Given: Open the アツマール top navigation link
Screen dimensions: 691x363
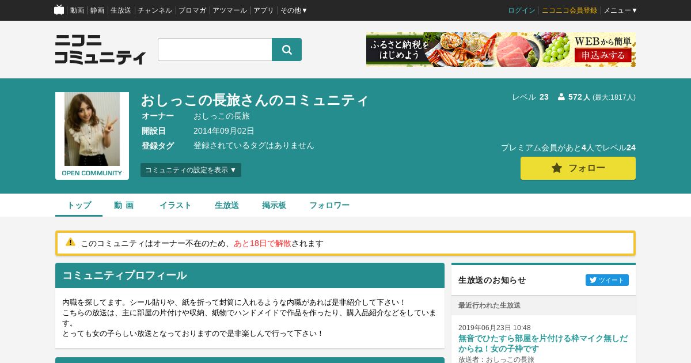Looking at the screenshot, I should pos(230,10).
